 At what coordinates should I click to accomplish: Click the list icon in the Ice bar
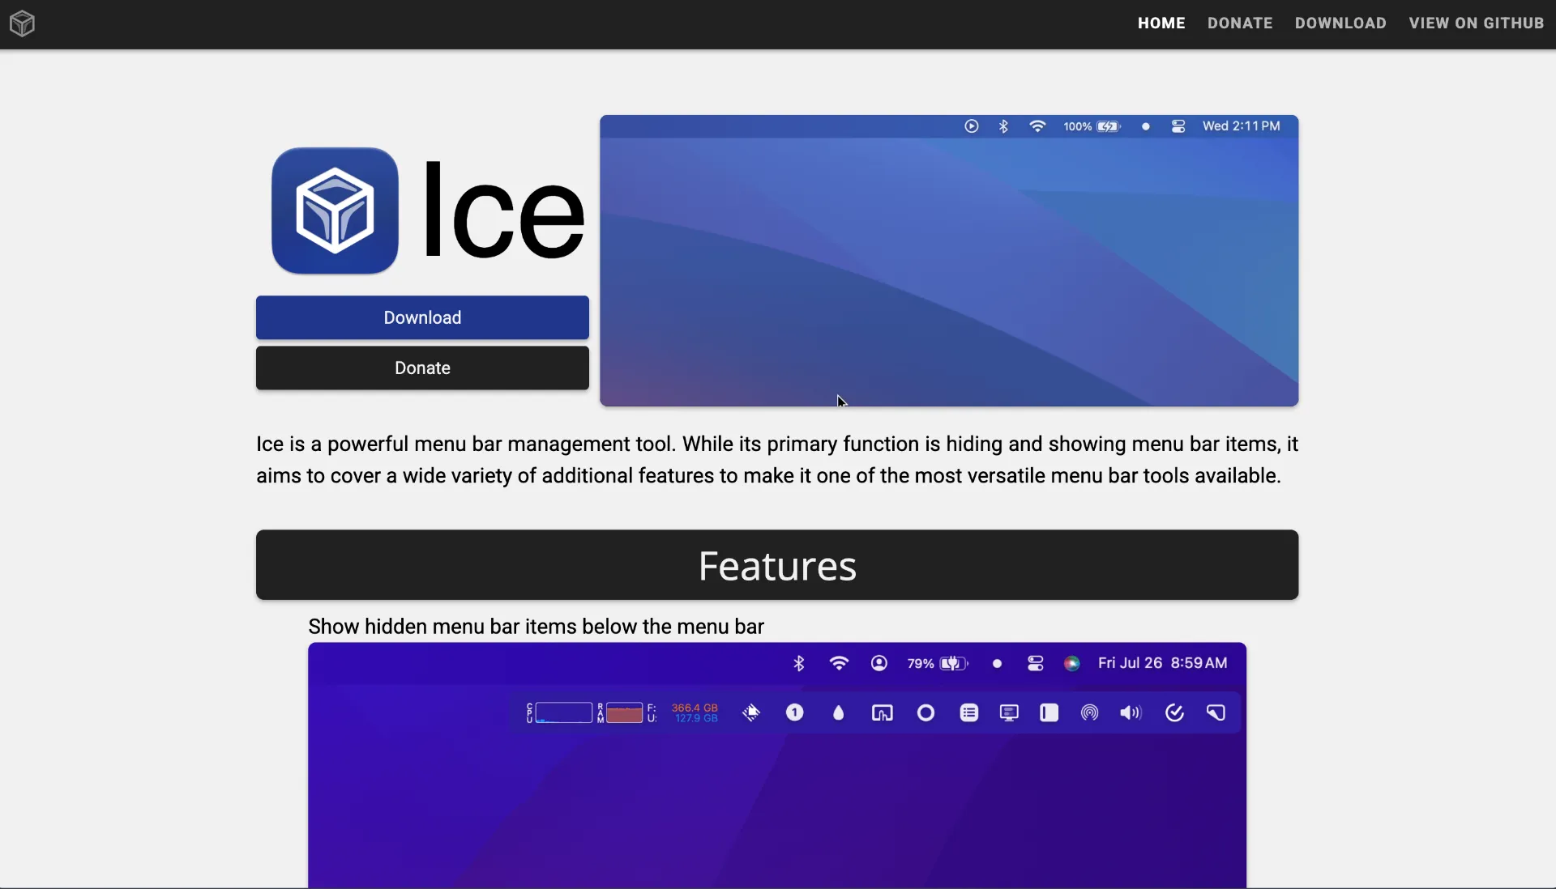969,712
